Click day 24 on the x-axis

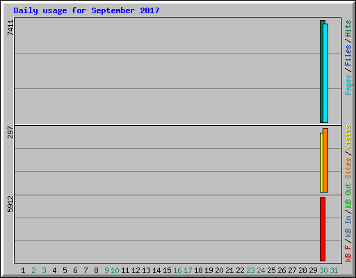pos(261,270)
